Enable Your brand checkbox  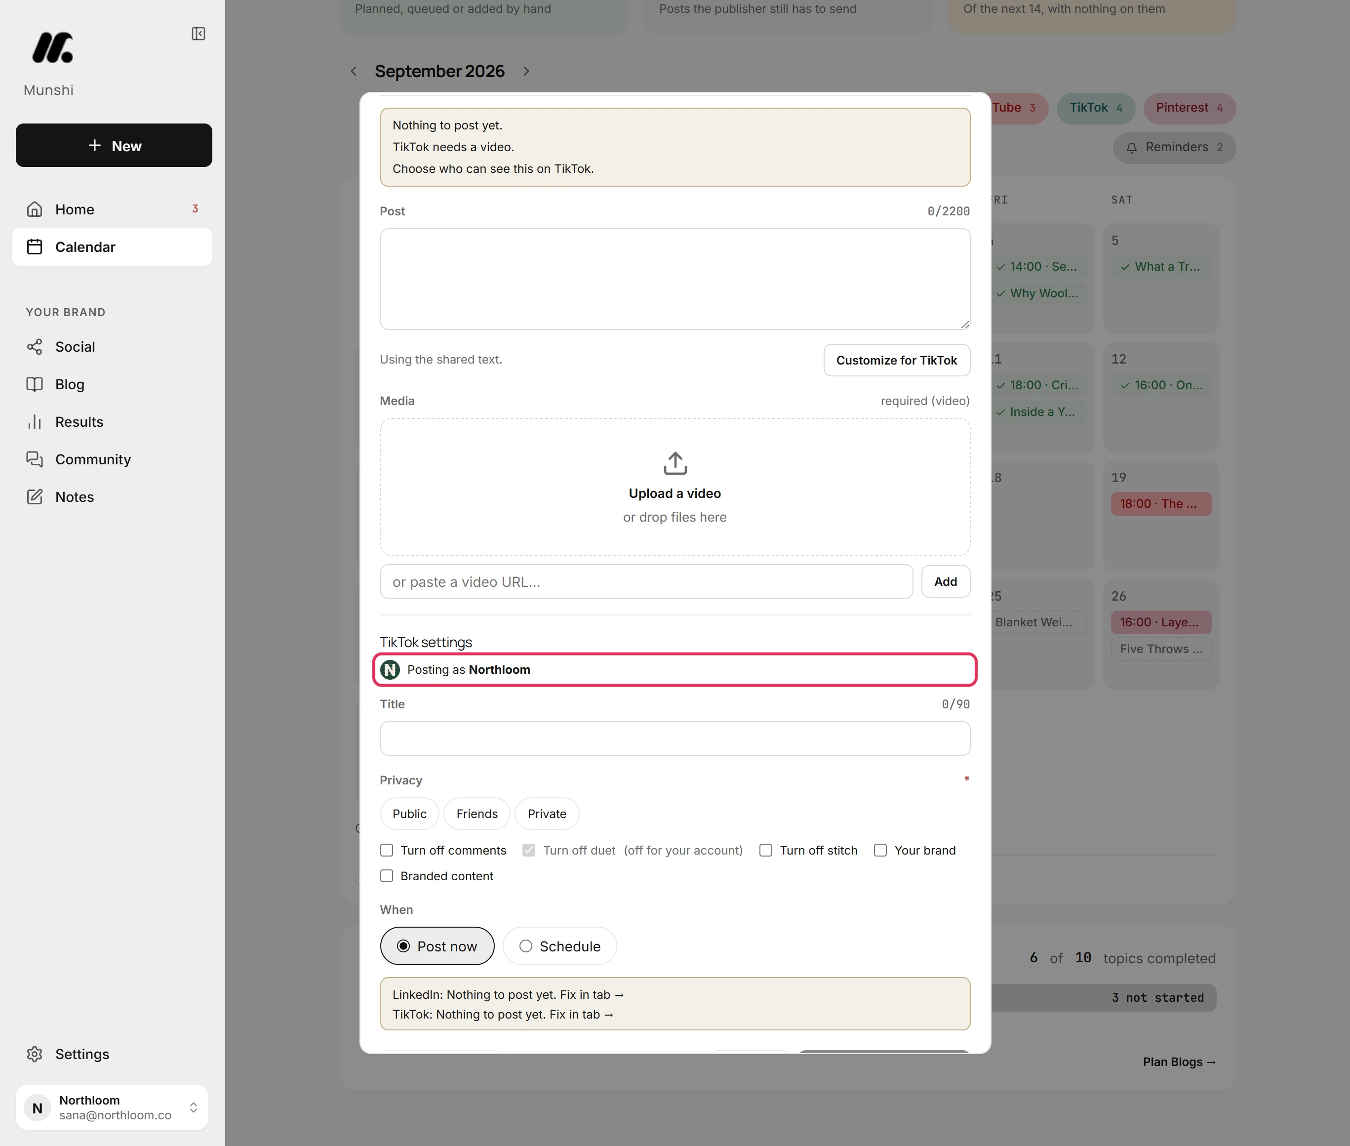(880, 851)
